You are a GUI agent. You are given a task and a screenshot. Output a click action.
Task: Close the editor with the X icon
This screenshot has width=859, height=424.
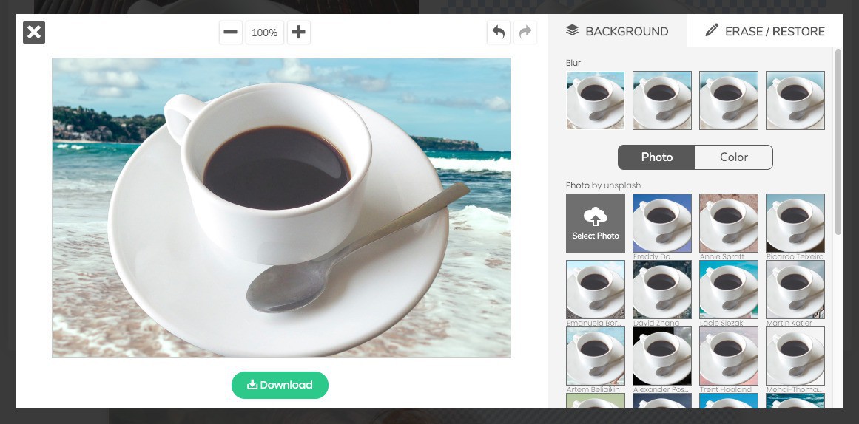(x=34, y=33)
